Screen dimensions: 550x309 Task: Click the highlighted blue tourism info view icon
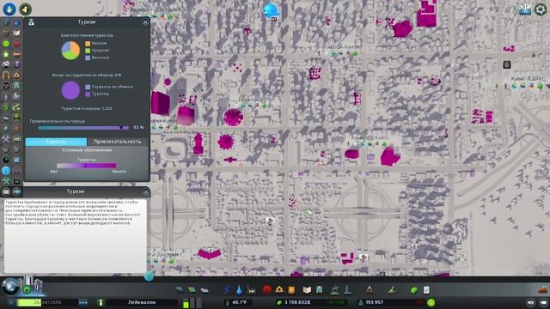coord(6,171)
